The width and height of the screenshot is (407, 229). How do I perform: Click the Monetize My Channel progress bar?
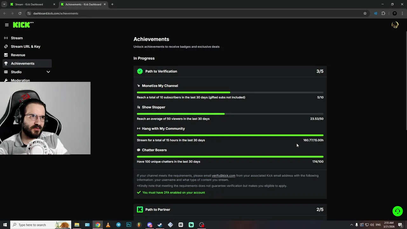point(230,93)
